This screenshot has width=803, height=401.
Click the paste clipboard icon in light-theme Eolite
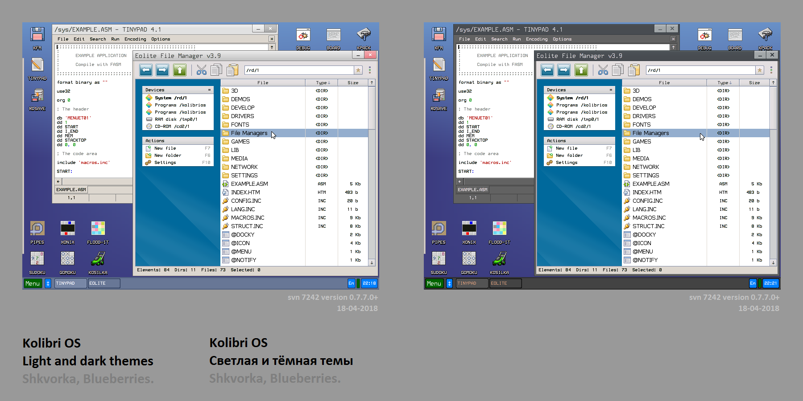tap(232, 70)
